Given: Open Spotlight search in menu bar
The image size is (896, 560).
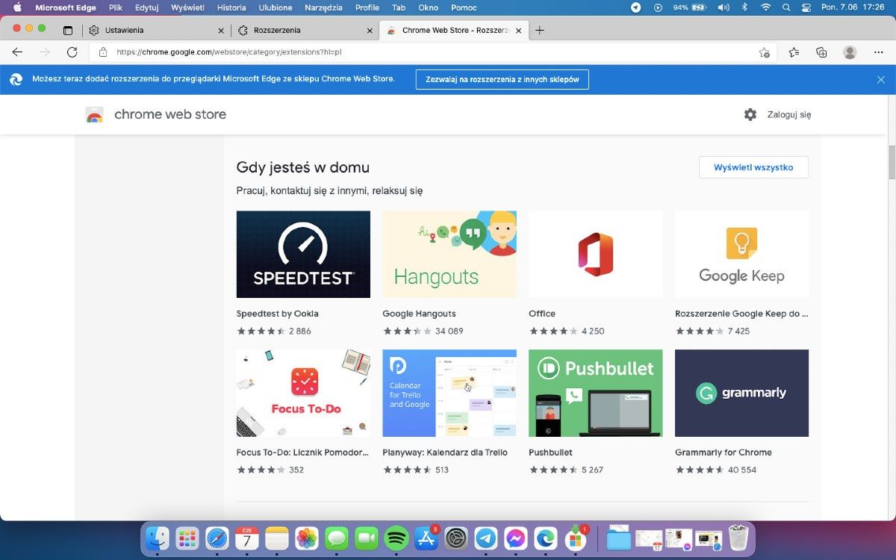Looking at the screenshot, I should tap(786, 7).
